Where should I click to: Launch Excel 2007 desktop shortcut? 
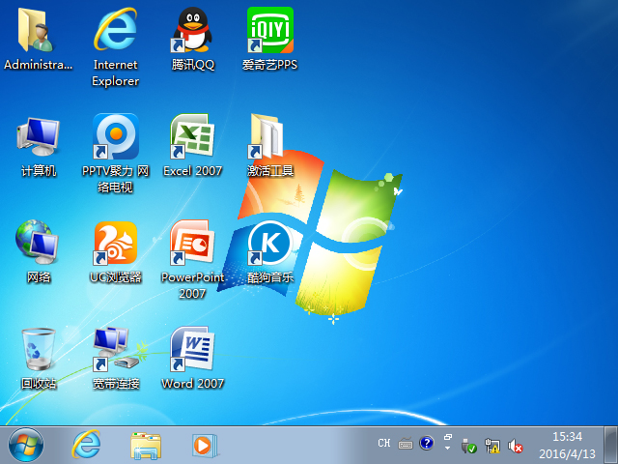(x=192, y=145)
